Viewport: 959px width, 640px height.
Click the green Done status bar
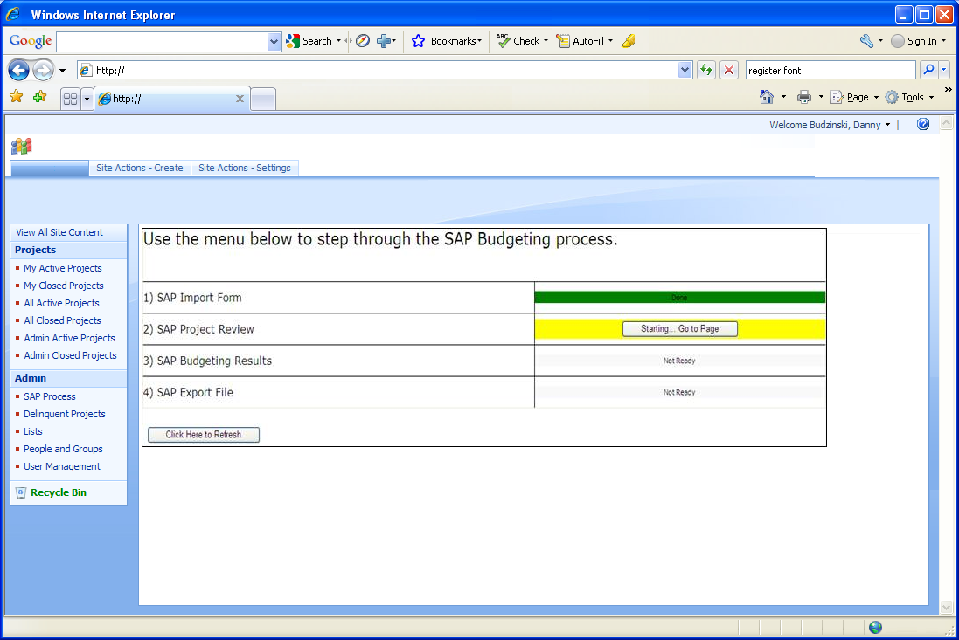coord(679,298)
